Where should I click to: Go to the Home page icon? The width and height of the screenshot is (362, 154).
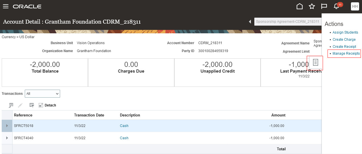(300, 6)
